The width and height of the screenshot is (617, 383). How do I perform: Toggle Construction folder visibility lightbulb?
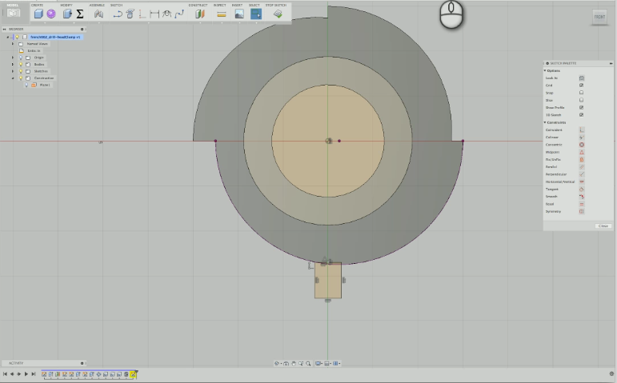coord(21,78)
